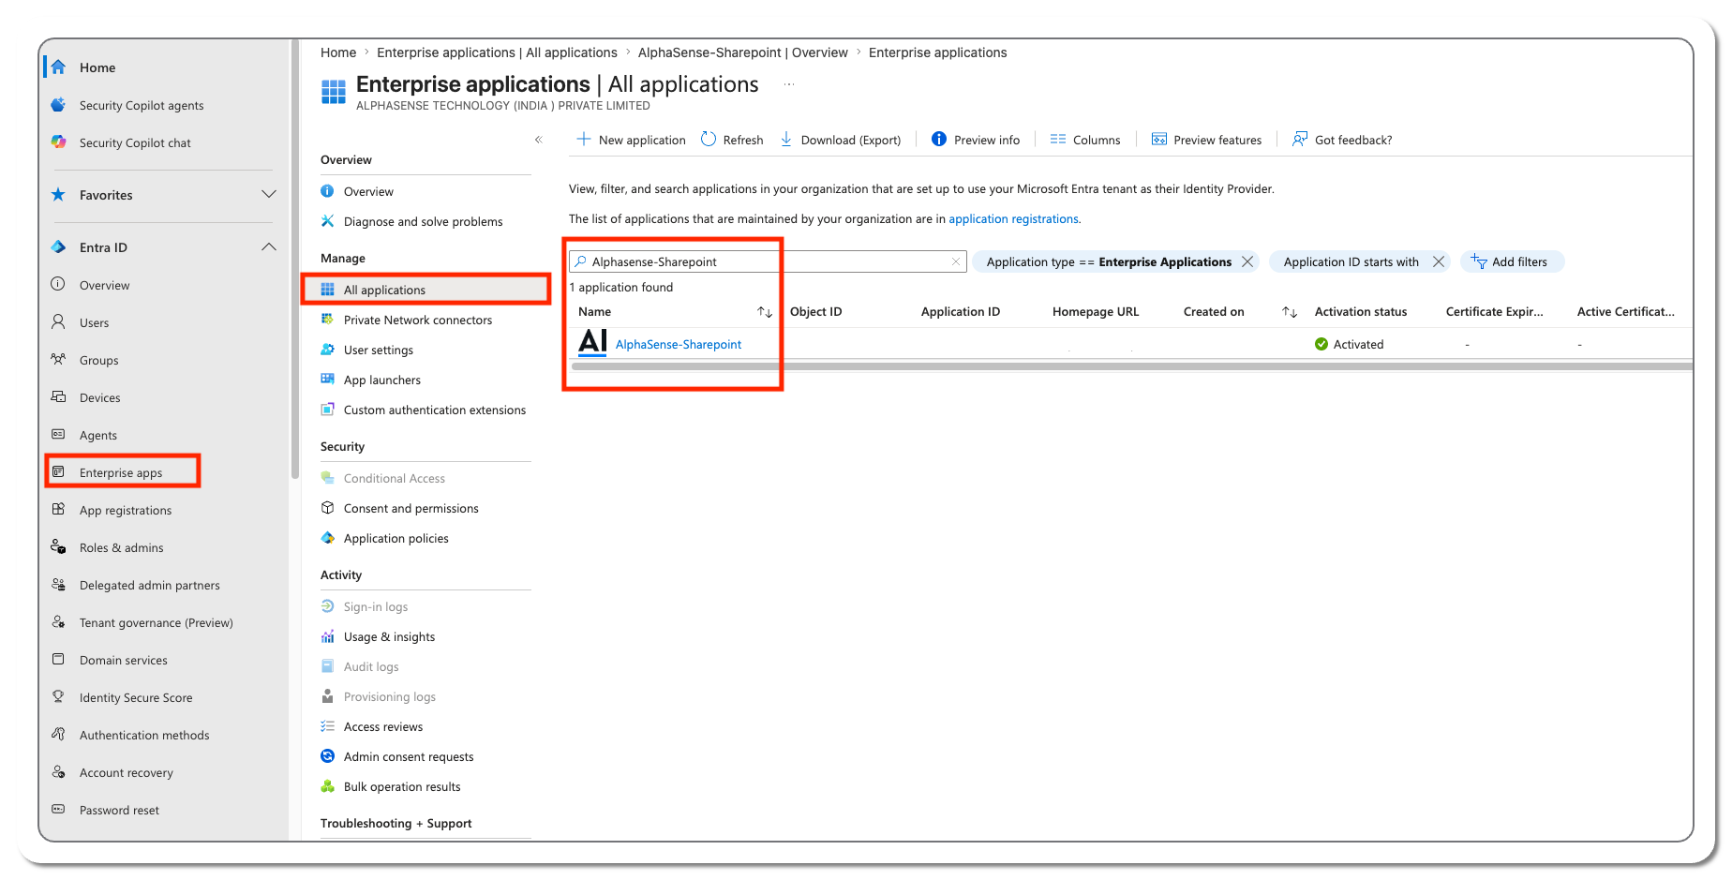
Task: Click the application registrations link
Action: tap(1013, 219)
